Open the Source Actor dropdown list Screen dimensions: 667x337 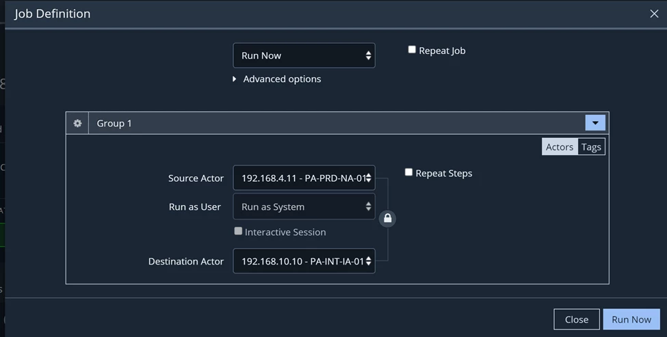[x=304, y=178]
